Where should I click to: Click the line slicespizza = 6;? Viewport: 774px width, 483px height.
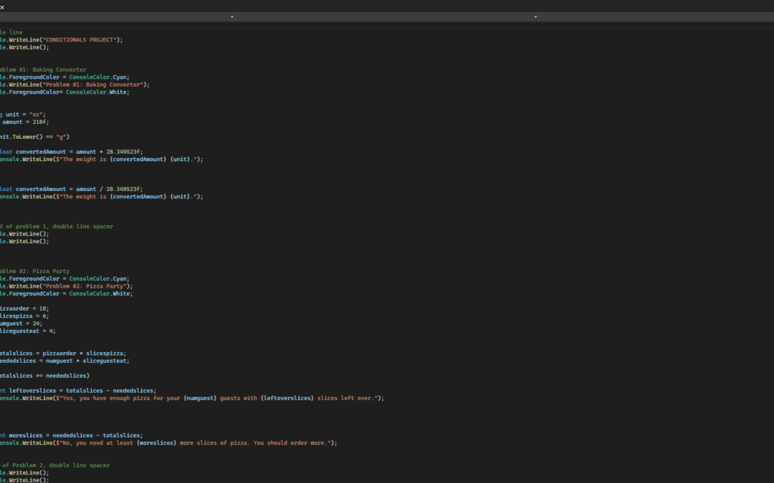[x=24, y=316]
